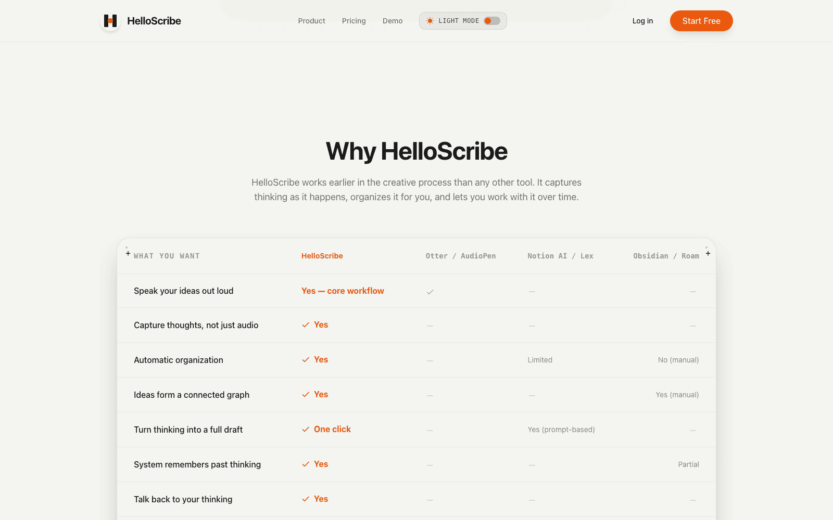
Task: Click the Otter checkmark in Speak your ideas row
Action: point(430,292)
